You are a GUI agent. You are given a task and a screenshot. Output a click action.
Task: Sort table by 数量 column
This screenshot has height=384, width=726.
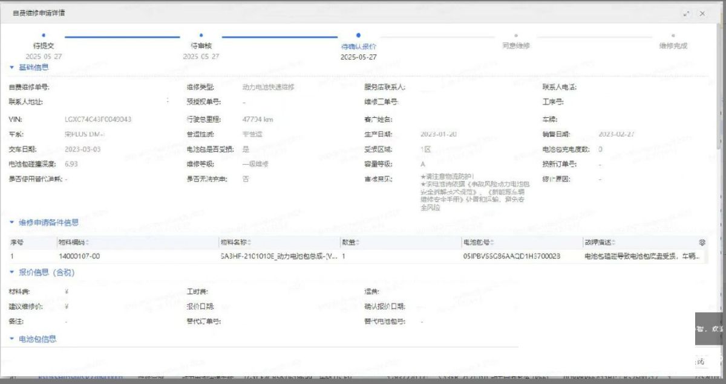tap(358, 243)
